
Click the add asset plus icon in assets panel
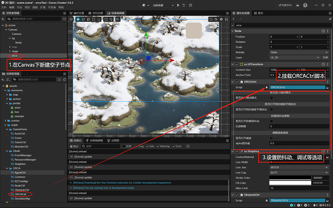click(x=3, y=80)
